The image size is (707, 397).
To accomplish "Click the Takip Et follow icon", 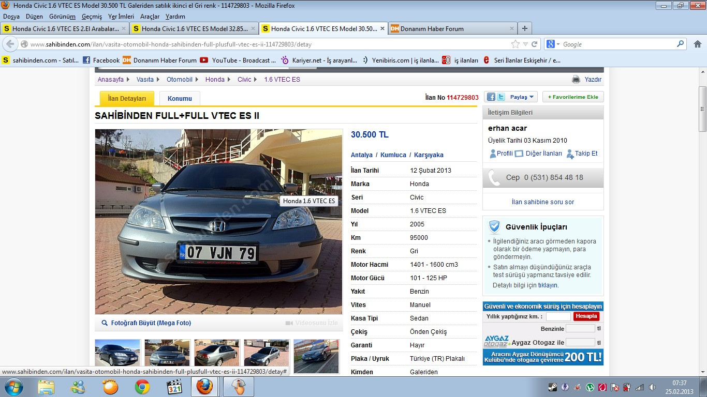I will tap(570, 154).
